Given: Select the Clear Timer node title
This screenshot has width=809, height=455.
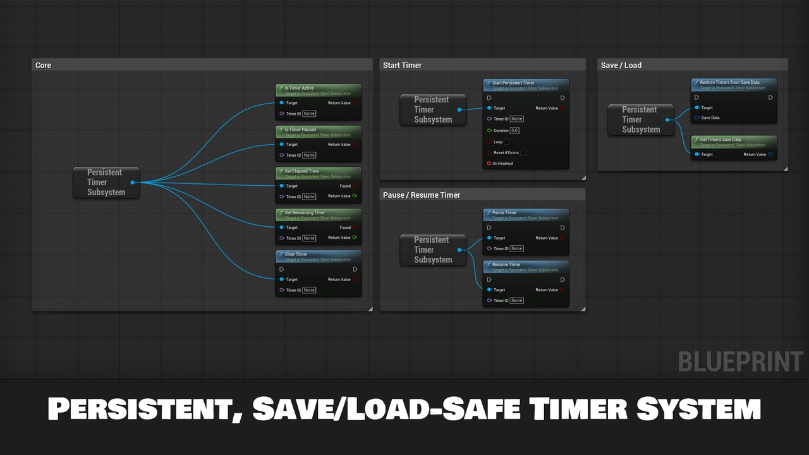Looking at the screenshot, I should (296, 254).
